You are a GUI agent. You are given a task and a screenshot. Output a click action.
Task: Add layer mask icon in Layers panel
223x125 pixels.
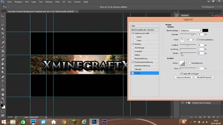(200, 117)
